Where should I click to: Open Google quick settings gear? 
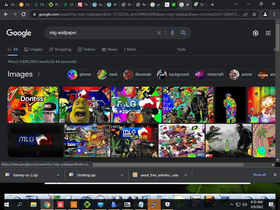pos(256,33)
